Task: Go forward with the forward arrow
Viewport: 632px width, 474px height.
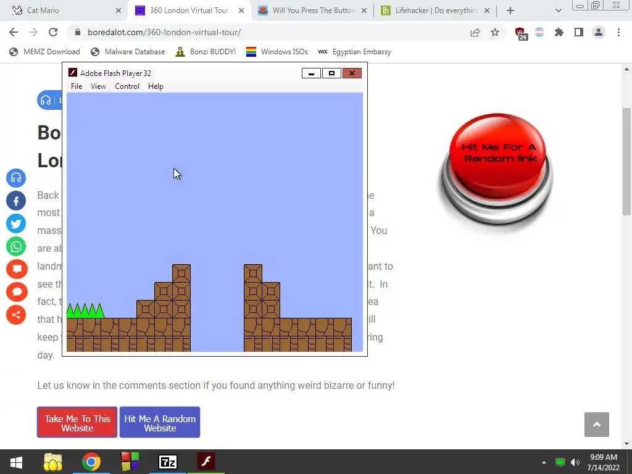Action: [x=33, y=32]
